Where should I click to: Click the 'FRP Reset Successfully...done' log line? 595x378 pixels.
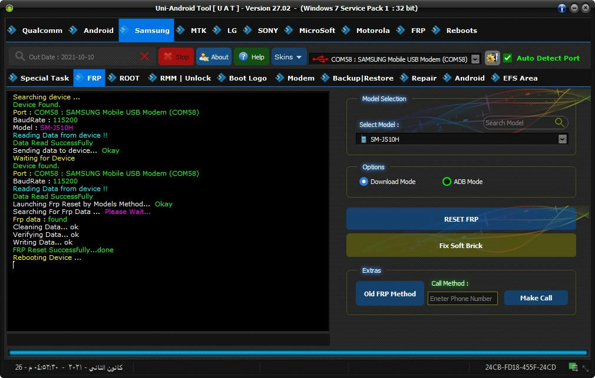click(x=63, y=250)
